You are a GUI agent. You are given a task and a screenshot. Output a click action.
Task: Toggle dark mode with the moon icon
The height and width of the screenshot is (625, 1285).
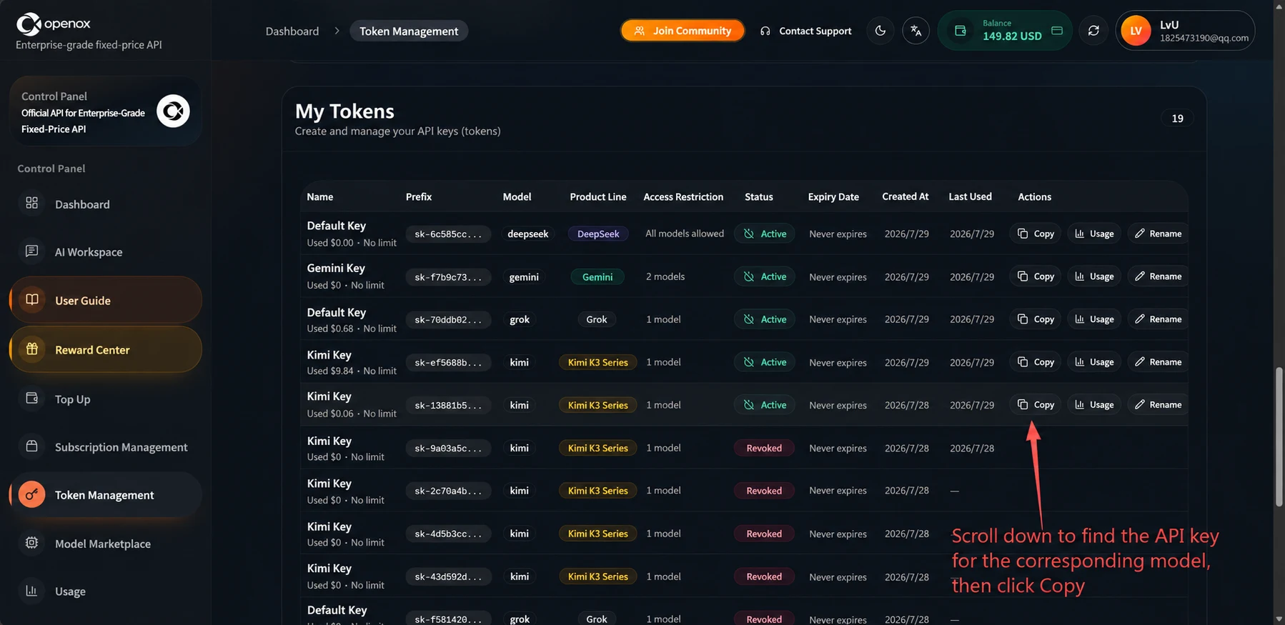[x=880, y=31]
